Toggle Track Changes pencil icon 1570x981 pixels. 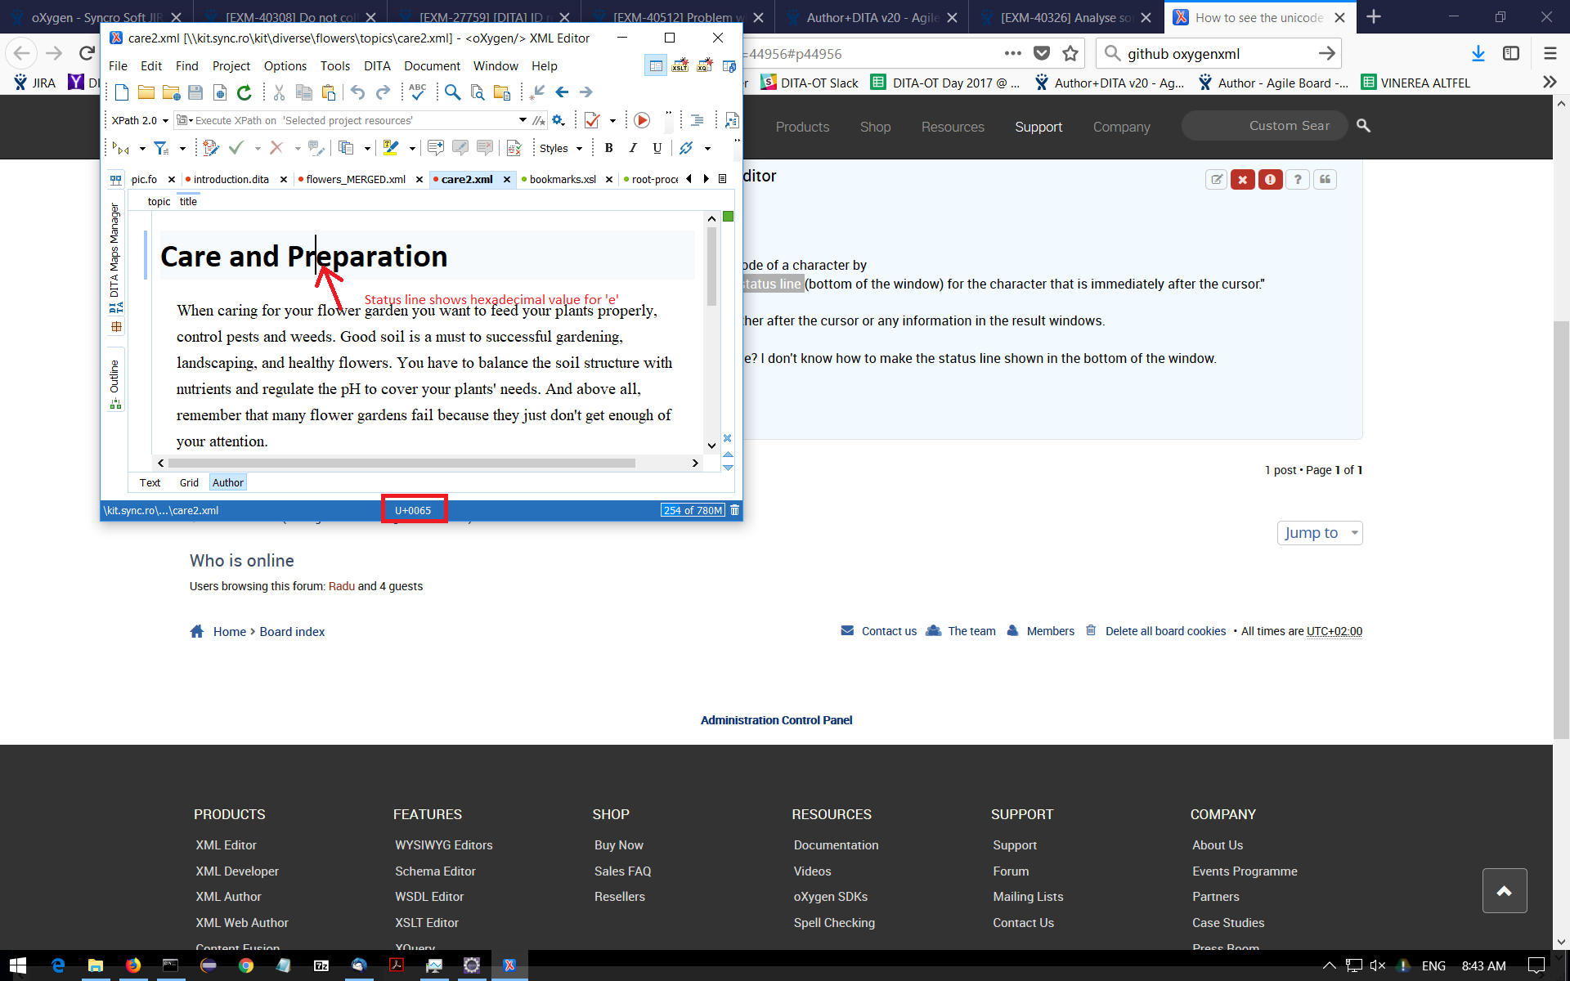[x=211, y=148]
